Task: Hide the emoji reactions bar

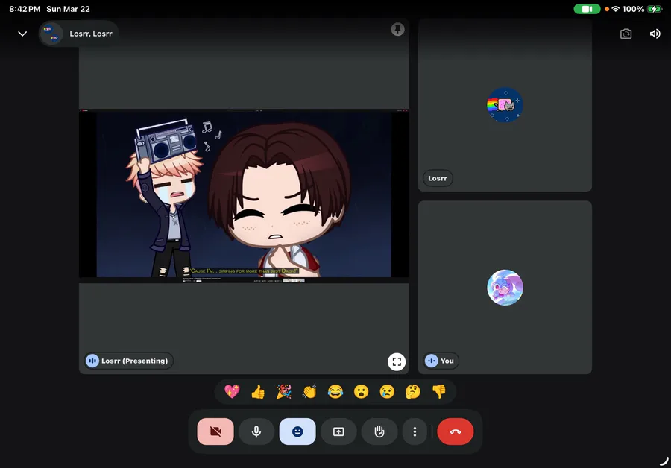Action: pos(297,431)
